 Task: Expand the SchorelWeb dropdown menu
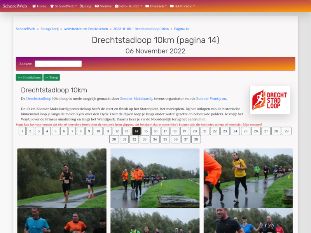[x=63, y=6]
